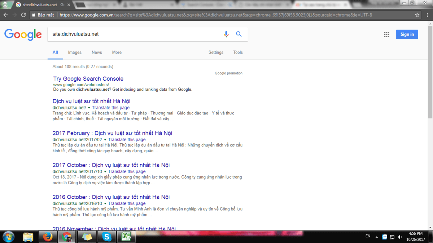Click the Google search input field
This screenshot has width=433, height=243.
[136, 34]
